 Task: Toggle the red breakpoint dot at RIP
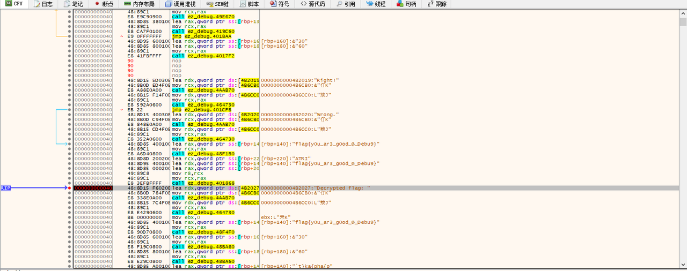click(69, 188)
